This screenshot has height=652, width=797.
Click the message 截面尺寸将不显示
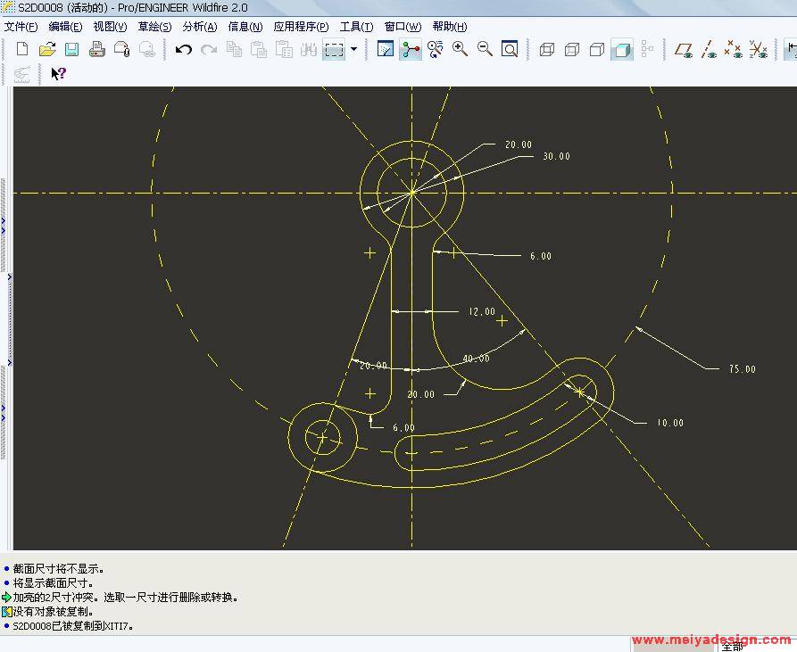[x=58, y=569]
